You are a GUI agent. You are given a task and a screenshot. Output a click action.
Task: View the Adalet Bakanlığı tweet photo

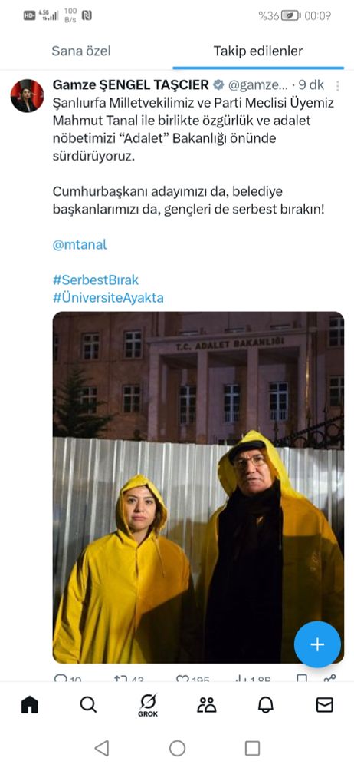(x=198, y=488)
